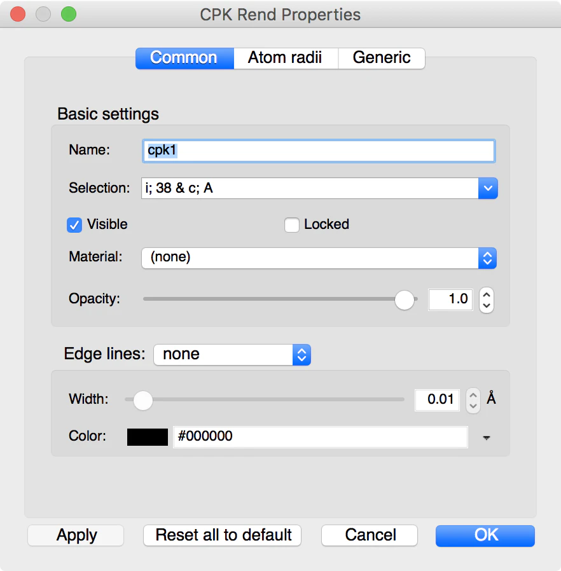The image size is (561, 571).
Task: Click the #000000 color code field
Action: (321, 437)
